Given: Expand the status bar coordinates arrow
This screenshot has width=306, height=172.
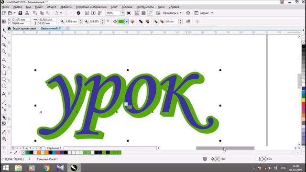Looking at the screenshot, I should coord(29,159).
